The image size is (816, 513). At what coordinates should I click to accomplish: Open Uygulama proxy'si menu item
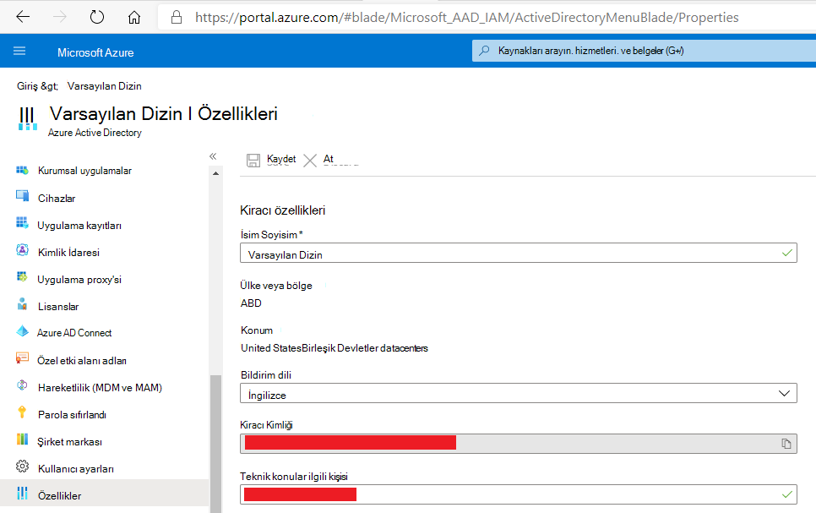(x=79, y=280)
